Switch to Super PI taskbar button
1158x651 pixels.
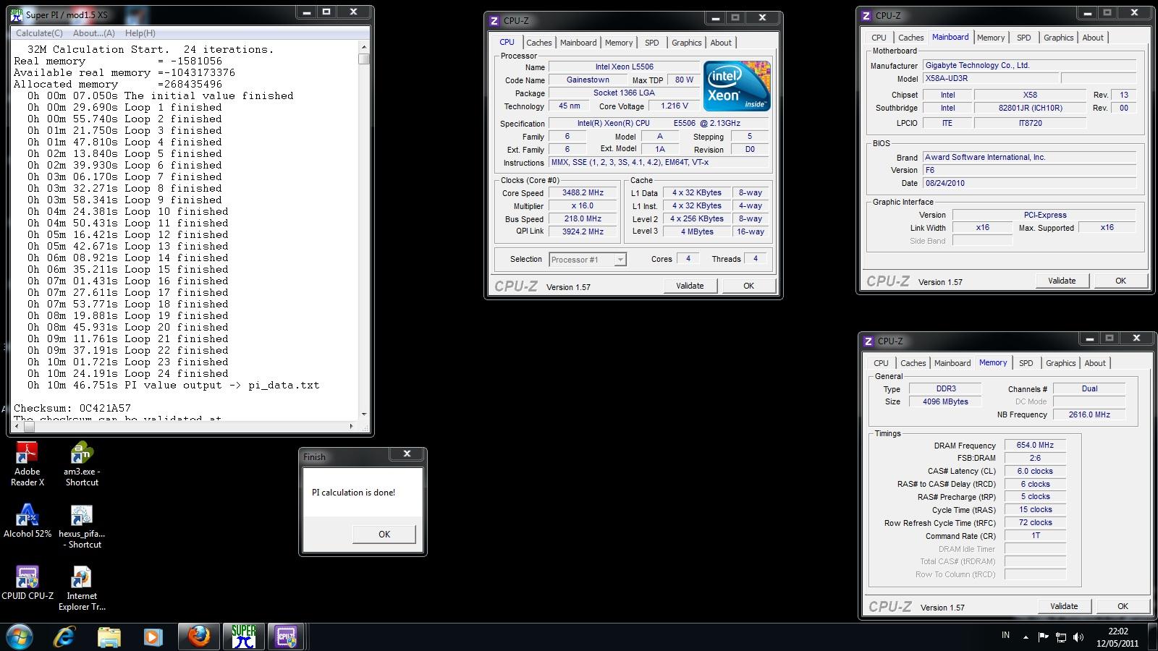[x=244, y=637]
